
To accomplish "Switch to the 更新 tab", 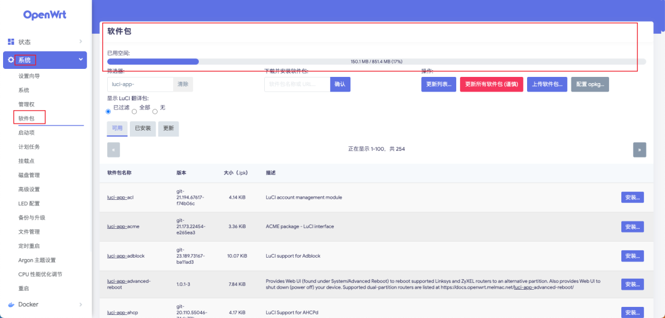I will (168, 129).
